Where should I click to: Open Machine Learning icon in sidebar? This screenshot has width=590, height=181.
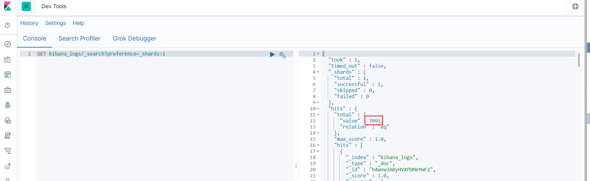(8, 120)
